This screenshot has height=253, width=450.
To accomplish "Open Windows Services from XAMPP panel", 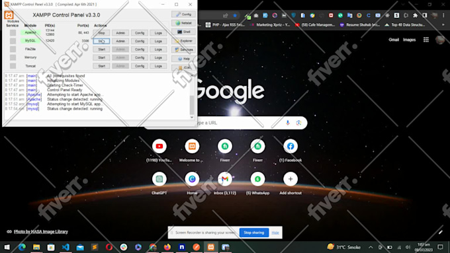I will click(x=184, y=50).
